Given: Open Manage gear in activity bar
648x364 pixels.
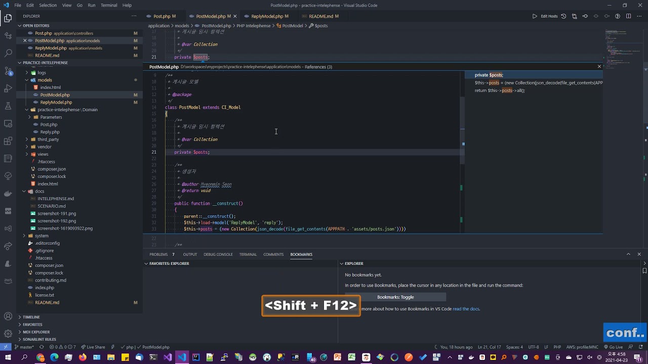Looking at the screenshot, I should point(8,334).
